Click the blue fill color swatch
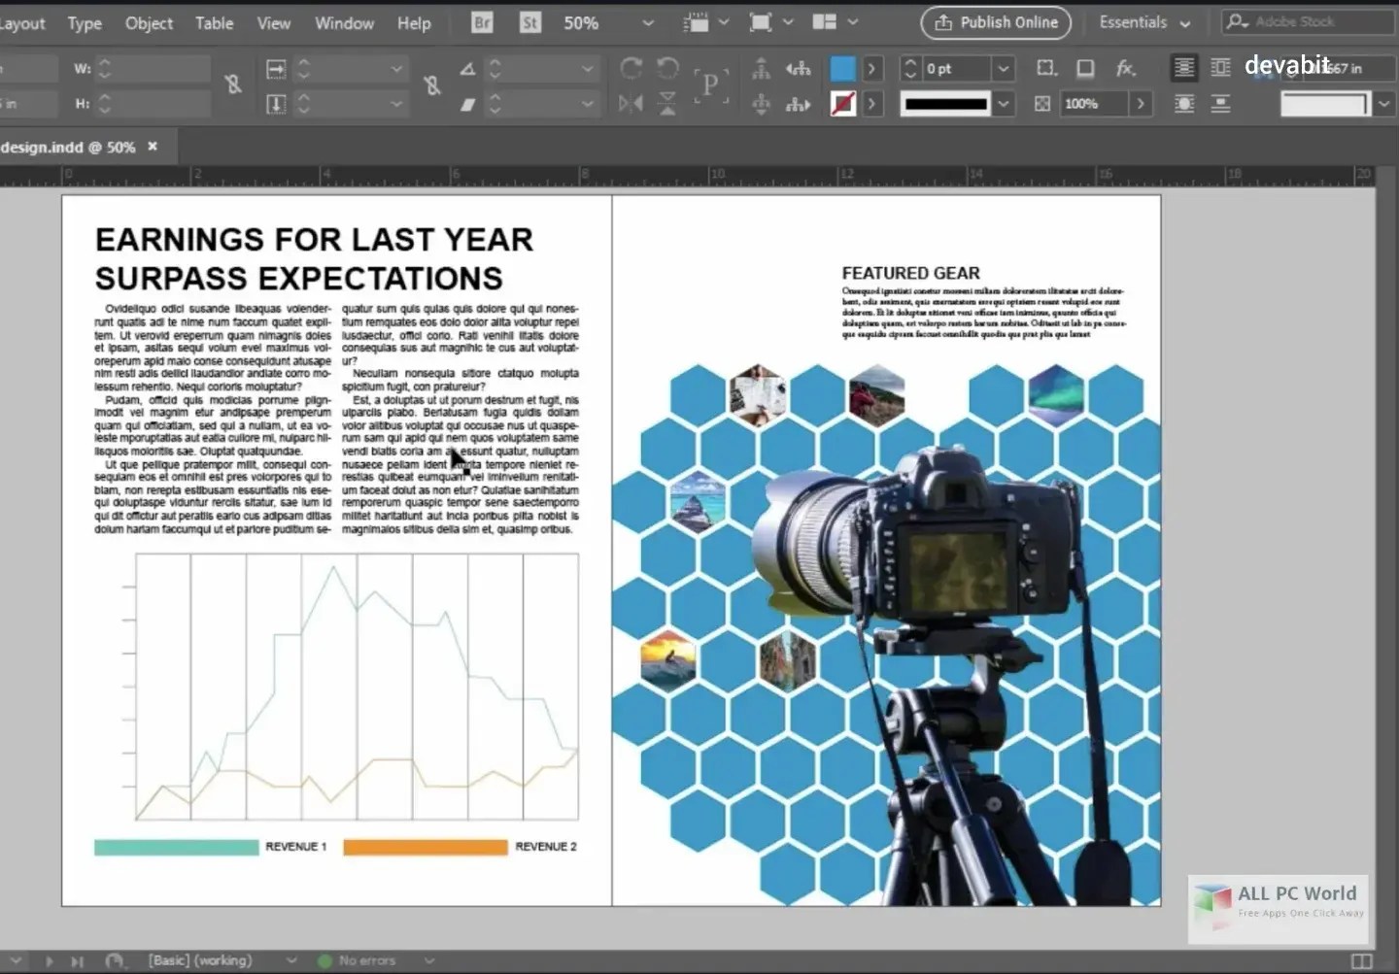Image resolution: width=1399 pixels, height=974 pixels. (x=844, y=68)
